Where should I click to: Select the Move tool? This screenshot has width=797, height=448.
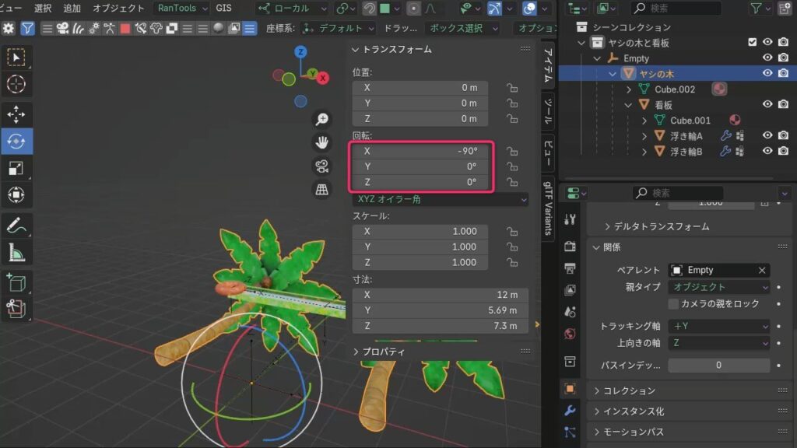(16, 114)
